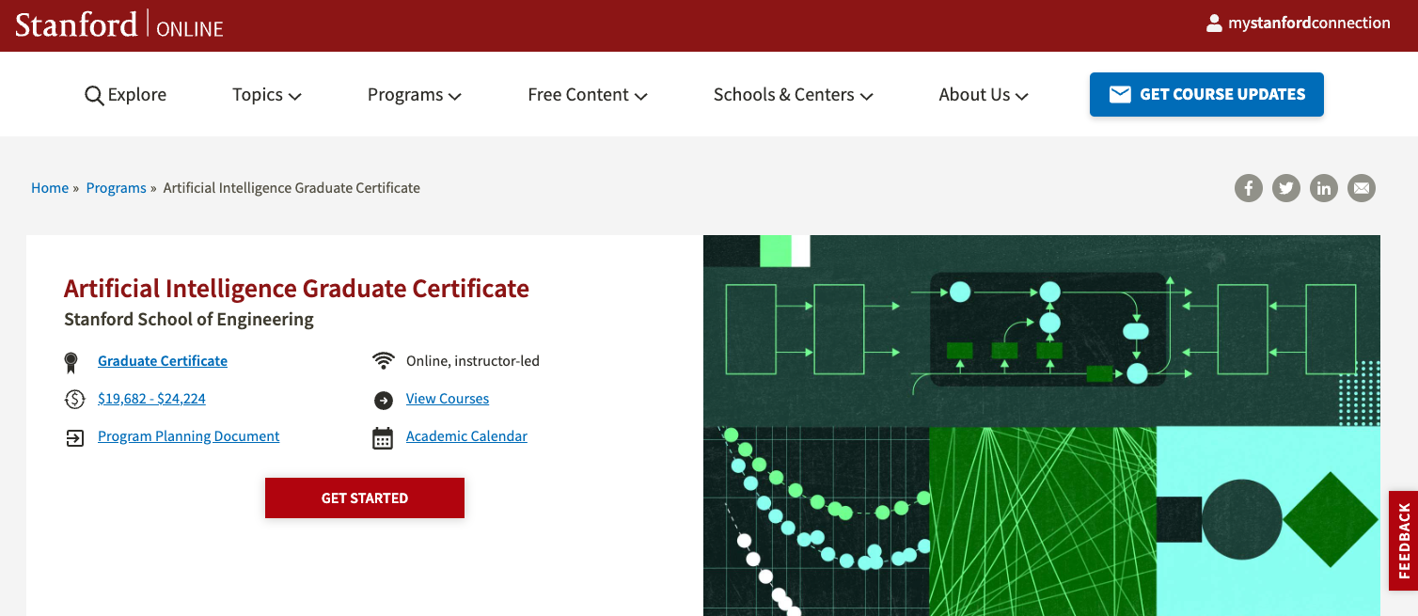Open the Explore search menu item
Screen dimensions: 1418x616
pos(125,94)
